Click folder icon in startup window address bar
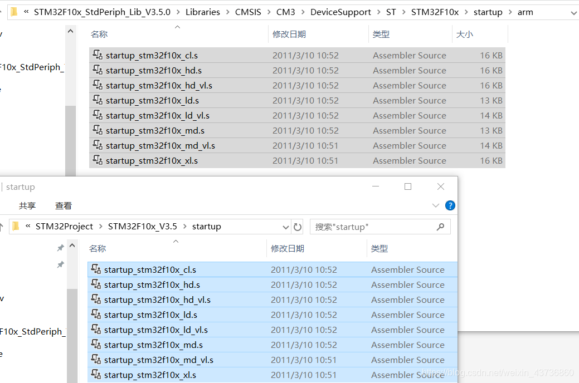This screenshot has height=383, width=579. tap(16, 226)
